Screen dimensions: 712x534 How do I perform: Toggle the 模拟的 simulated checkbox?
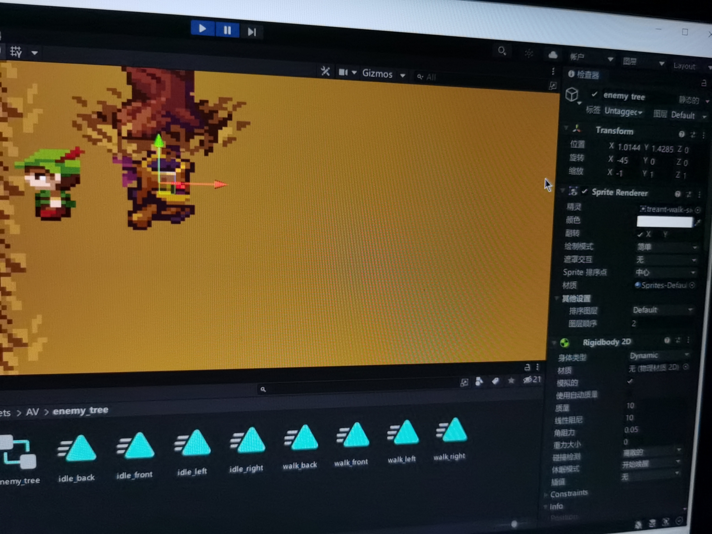point(630,381)
